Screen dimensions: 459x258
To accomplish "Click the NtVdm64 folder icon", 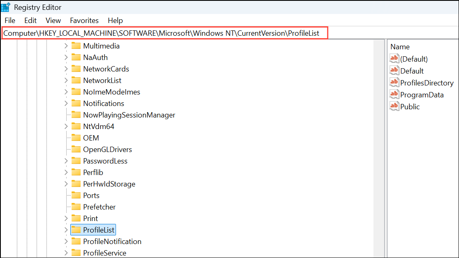I will tap(76, 126).
